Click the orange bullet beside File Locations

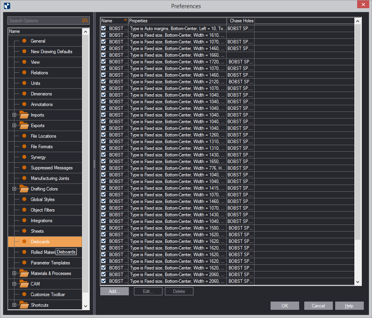[x=24, y=136]
